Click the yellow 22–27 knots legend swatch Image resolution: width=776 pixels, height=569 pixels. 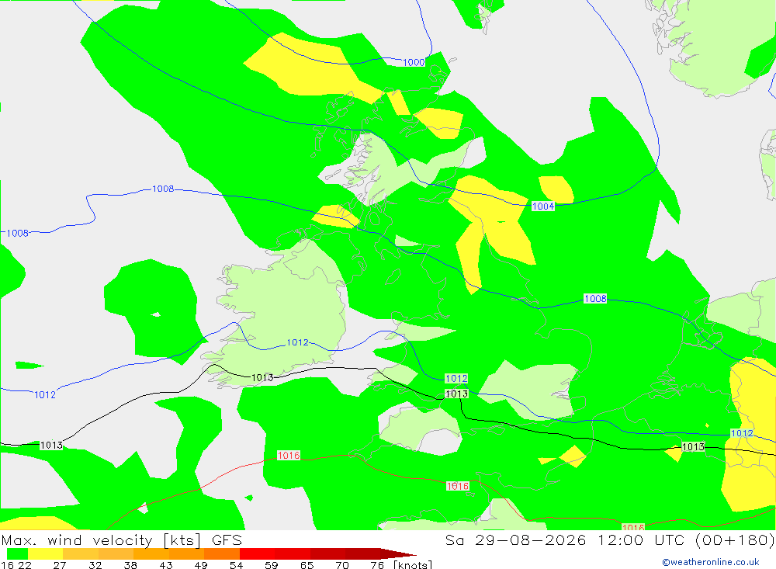click(46, 553)
